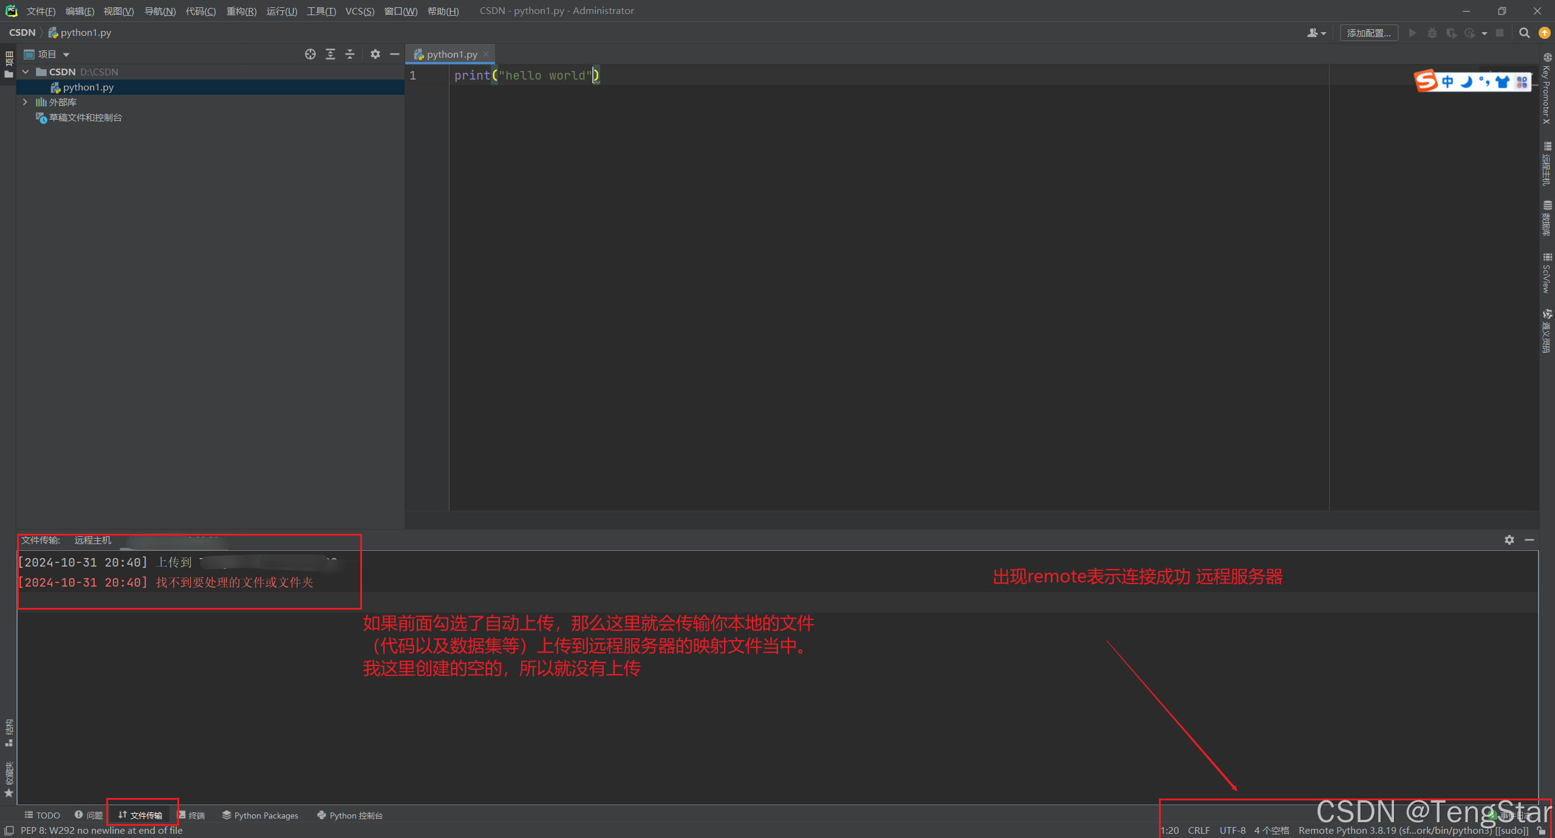
Task: Start debugging with the Debug bug icon
Action: pyautogui.click(x=1432, y=33)
